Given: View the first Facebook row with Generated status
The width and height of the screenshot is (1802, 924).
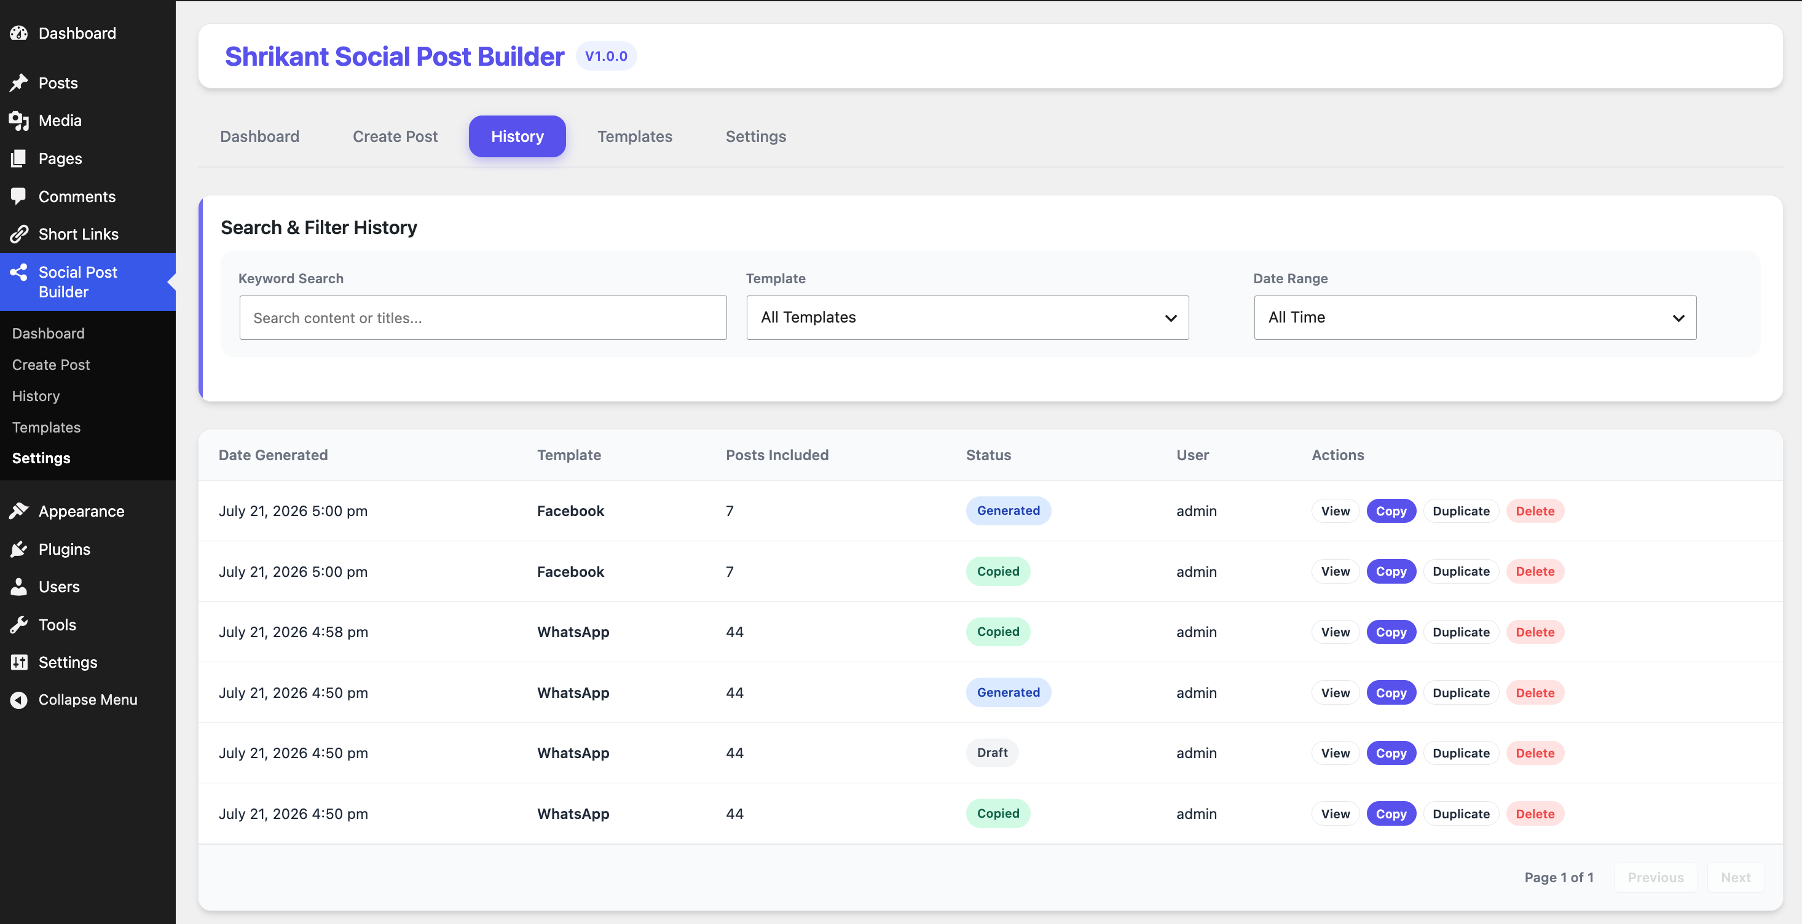Looking at the screenshot, I should coord(1335,511).
